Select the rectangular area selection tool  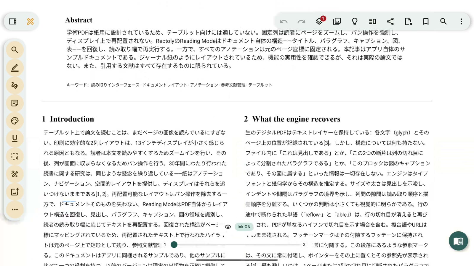[x=15, y=156]
